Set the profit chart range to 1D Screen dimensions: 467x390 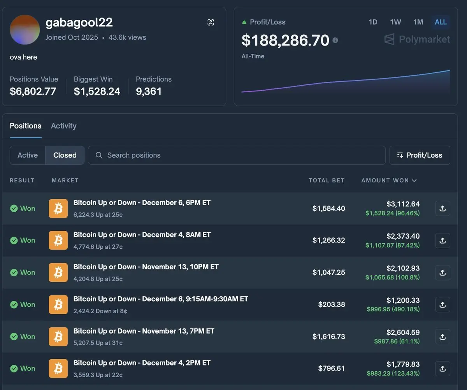tap(373, 22)
